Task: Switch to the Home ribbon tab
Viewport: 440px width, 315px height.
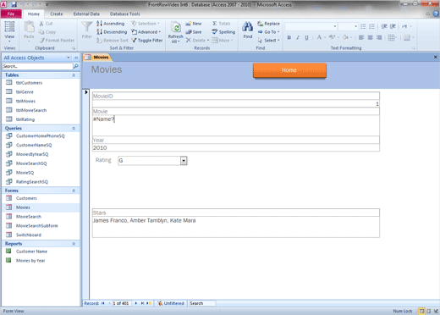Action: [x=34, y=14]
